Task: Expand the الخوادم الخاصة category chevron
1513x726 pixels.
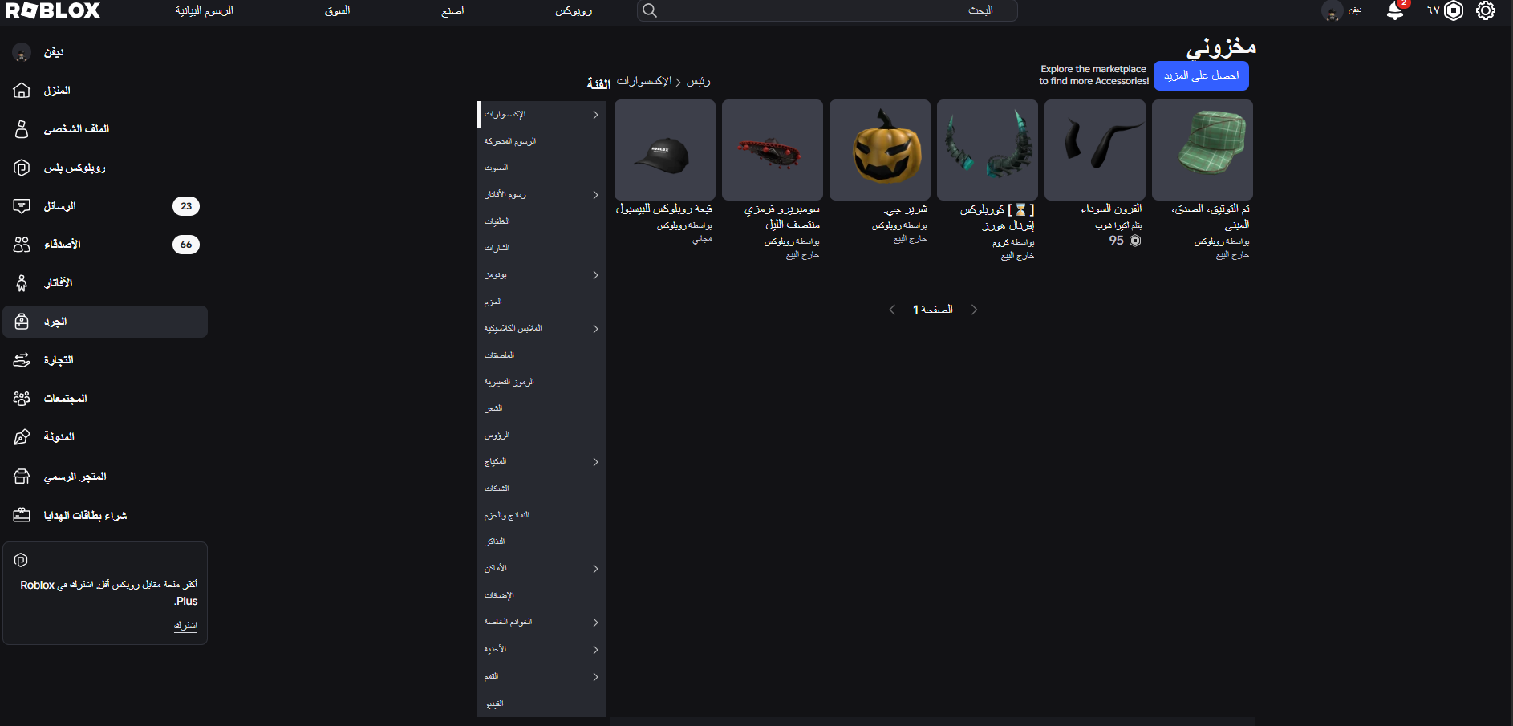Action: point(595,623)
